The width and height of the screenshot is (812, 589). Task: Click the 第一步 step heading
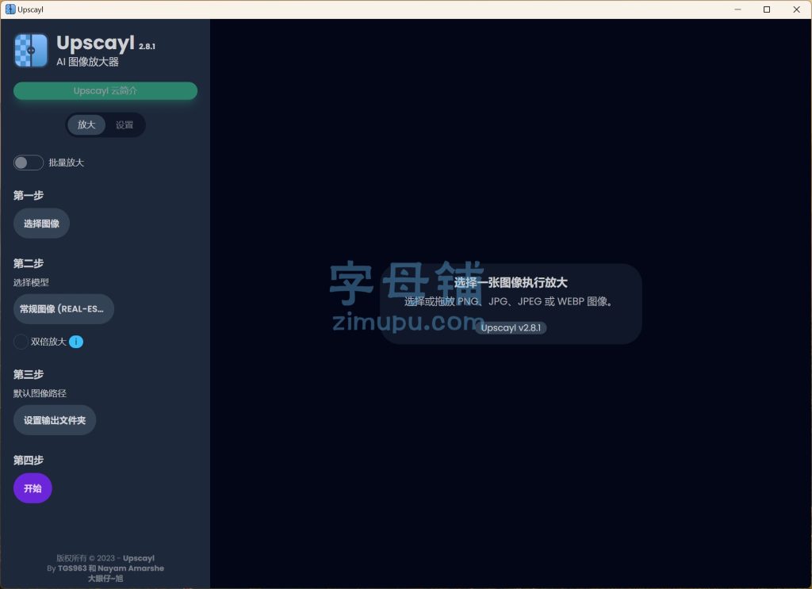[x=29, y=195]
